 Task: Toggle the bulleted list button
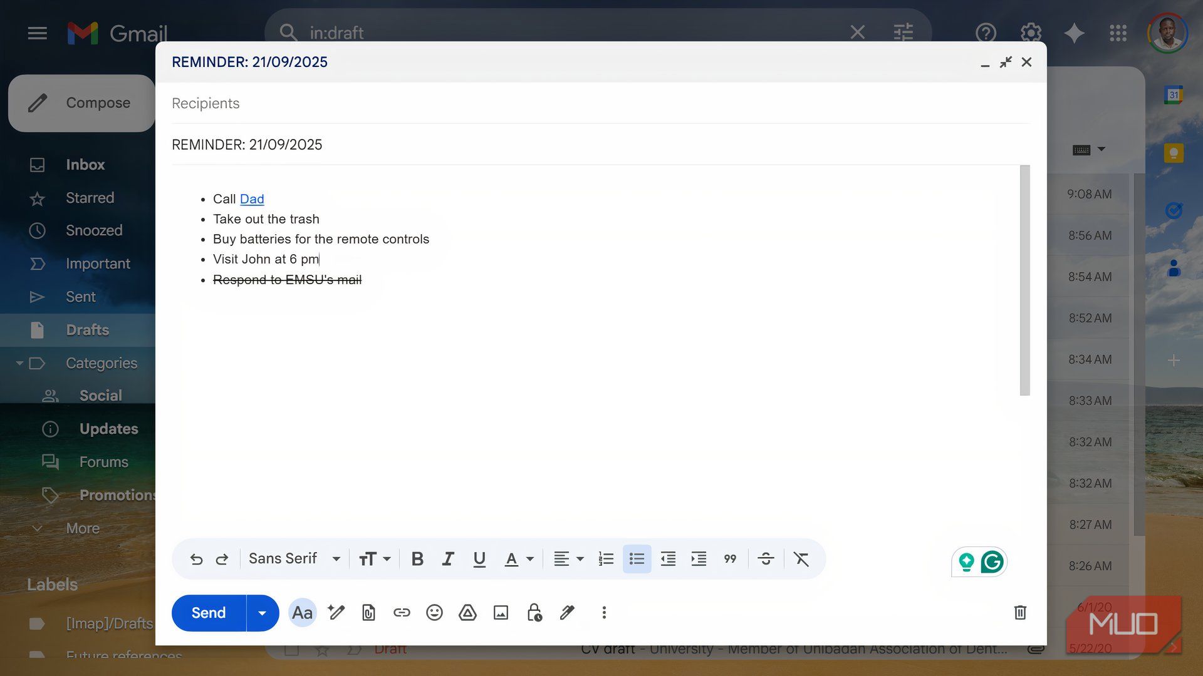point(637,559)
